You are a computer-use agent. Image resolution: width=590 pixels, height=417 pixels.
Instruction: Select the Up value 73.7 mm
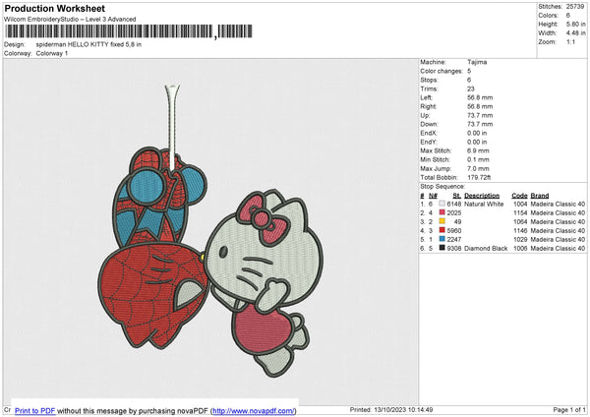[480, 115]
